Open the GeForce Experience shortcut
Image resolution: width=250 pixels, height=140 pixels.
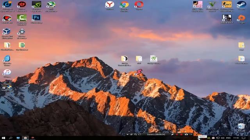[x=36, y=7]
